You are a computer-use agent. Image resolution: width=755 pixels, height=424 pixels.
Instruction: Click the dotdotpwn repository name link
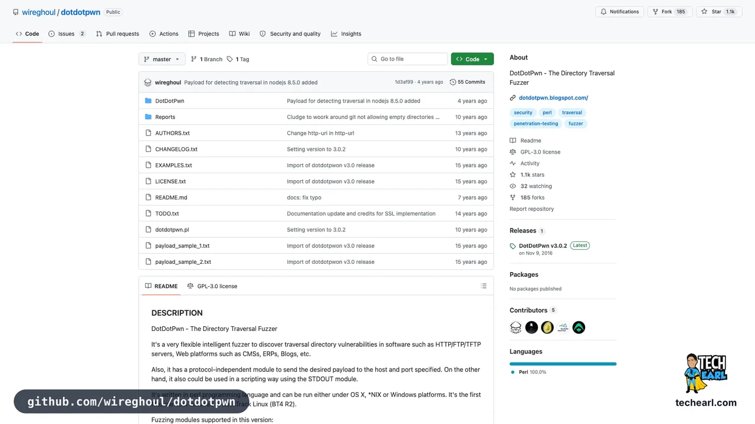point(80,12)
